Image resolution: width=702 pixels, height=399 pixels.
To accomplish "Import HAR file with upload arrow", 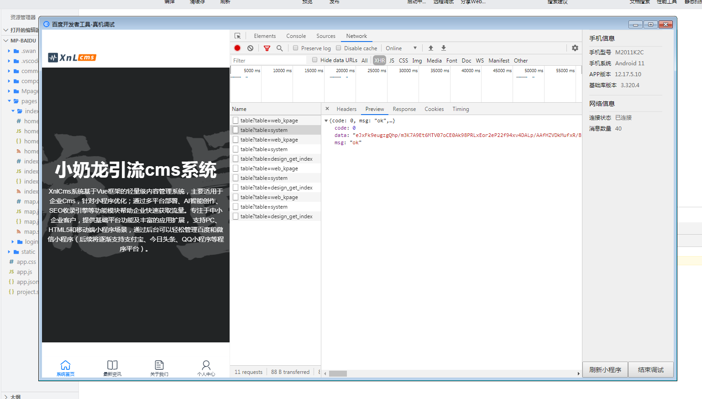I will coord(430,48).
